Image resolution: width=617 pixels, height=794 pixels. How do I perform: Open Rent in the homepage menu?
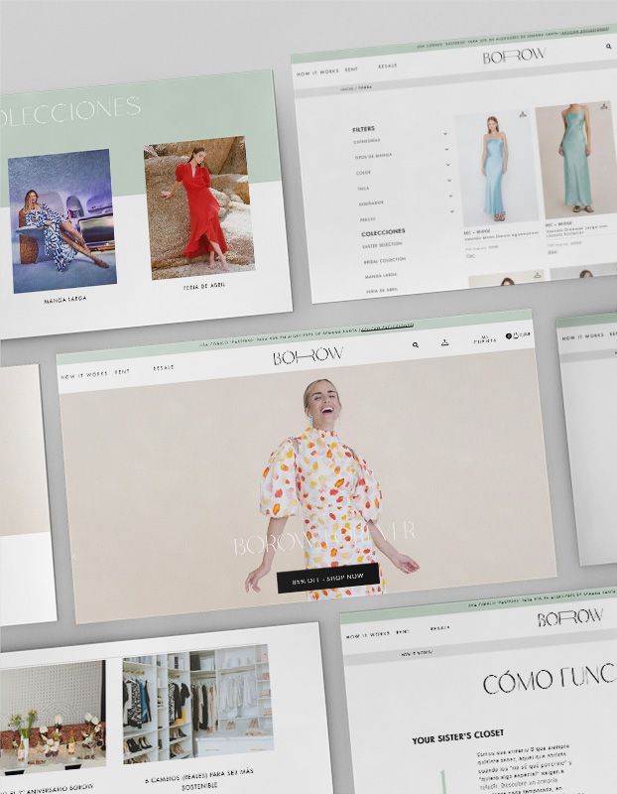click(122, 371)
